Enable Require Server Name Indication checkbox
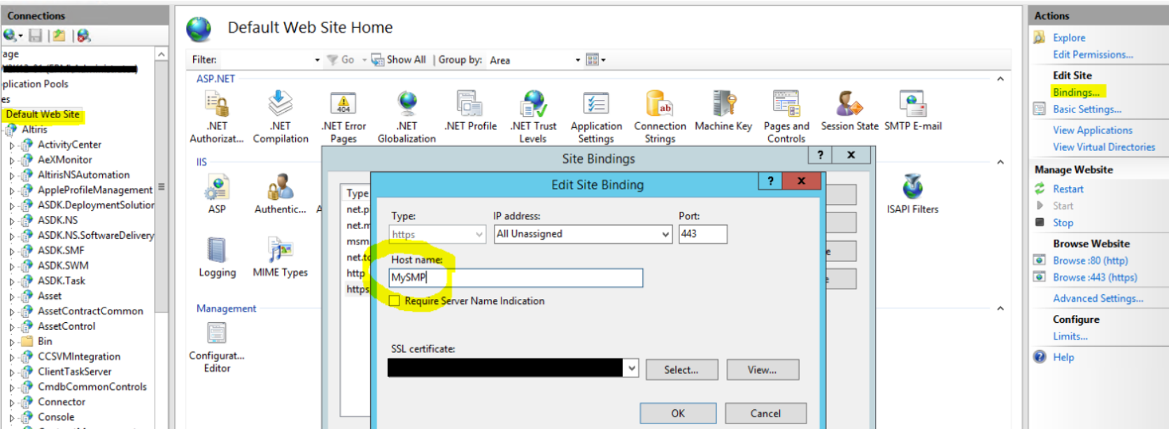The image size is (1169, 429). click(x=395, y=300)
